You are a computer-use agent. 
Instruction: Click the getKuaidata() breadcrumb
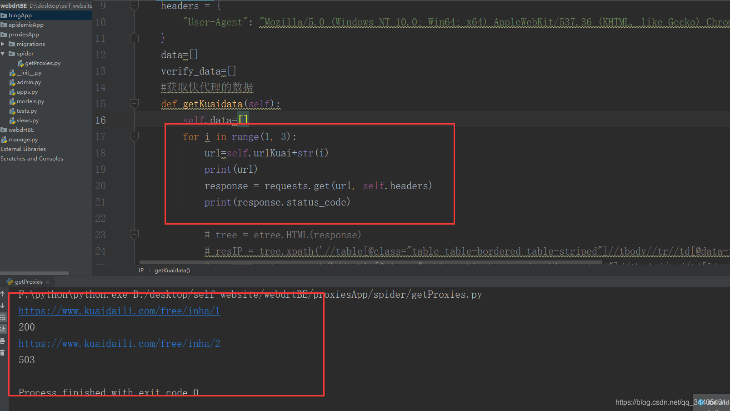[x=172, y=271]
